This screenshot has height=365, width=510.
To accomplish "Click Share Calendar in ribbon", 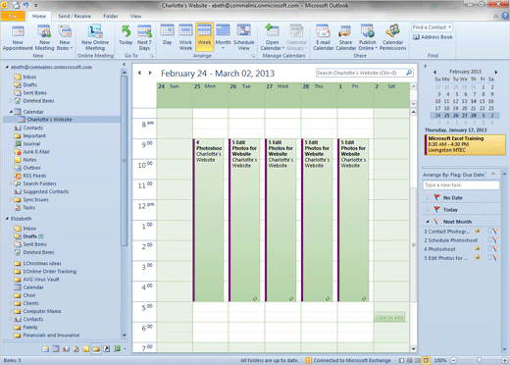I will tap(345, 38).
